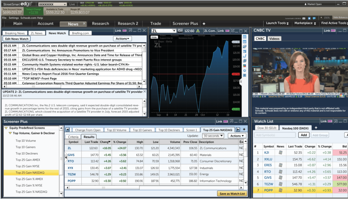Switch to the Criteria tab in Screener Plus

73,137
